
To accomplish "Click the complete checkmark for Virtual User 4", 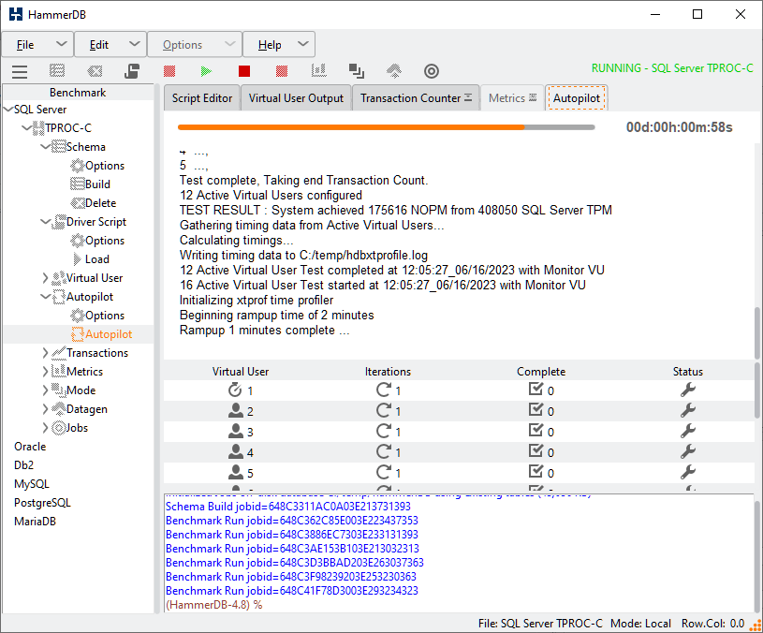I will pyautogui.click(x=536, y=450).
